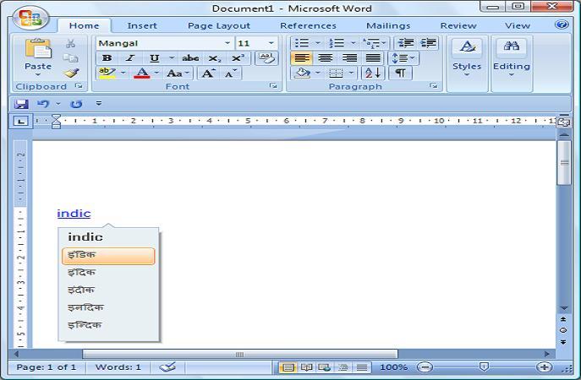This screenshot has width=581, height=380.
Task: Undo last action in Quick Access Toolbar
Action: pos(43,104)
